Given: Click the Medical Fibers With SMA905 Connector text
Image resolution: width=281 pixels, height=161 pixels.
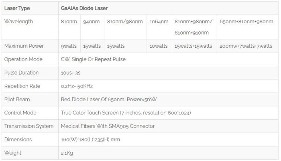Looking at the screenshot, I should tap(108, 126).
